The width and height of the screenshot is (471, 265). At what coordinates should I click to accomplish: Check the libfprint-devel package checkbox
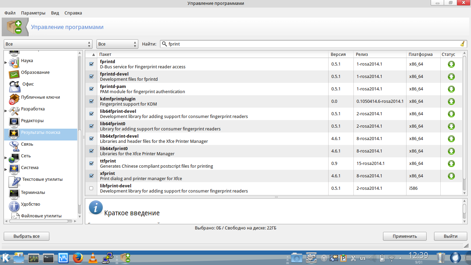tap(91, 188)
